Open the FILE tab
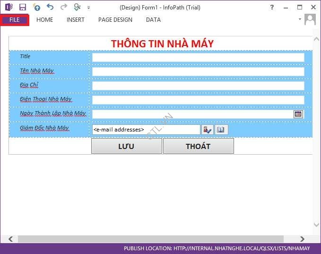Screen dimensions: 321x254 15,20
